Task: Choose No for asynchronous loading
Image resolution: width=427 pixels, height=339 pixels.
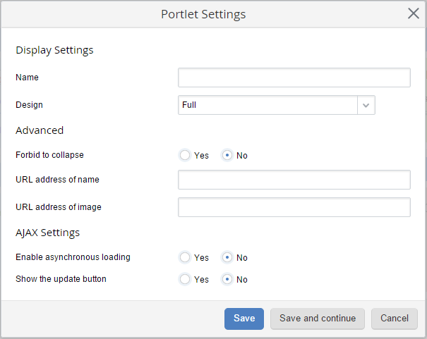Action: (227, 258)
